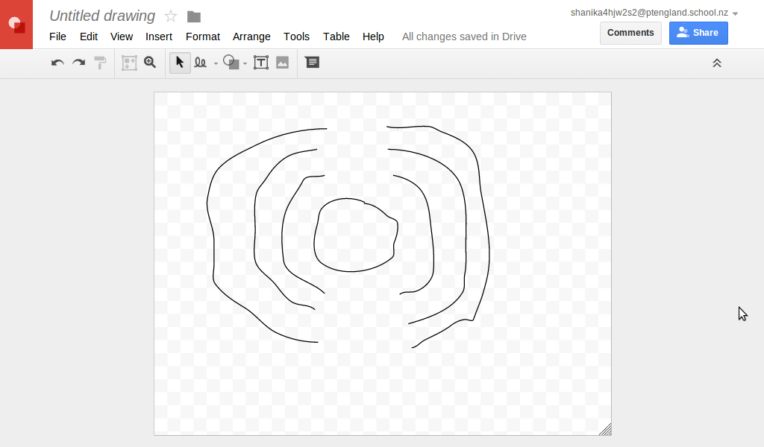Image resolution: width=764 pixels, height=447 pixels.
Task: Open the move to folder icon
Action: [194, 17]
